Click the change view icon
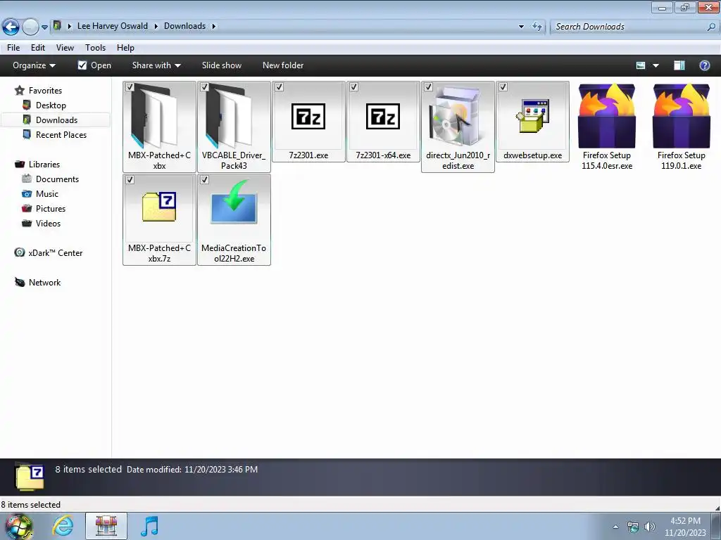721x540 pixels. [x=641, y=65]
